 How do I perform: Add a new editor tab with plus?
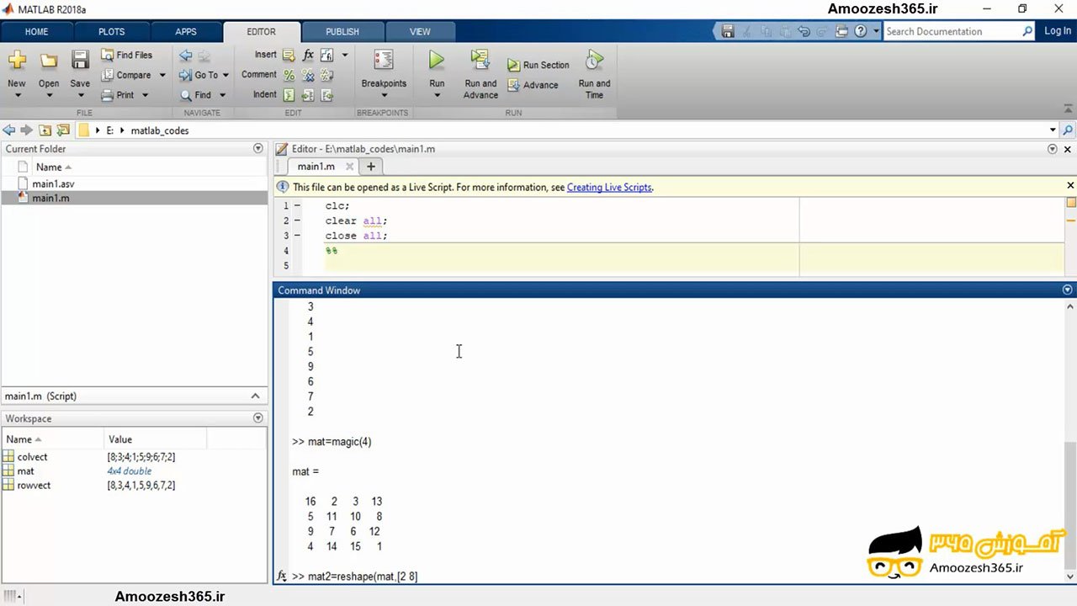[370, 167]
